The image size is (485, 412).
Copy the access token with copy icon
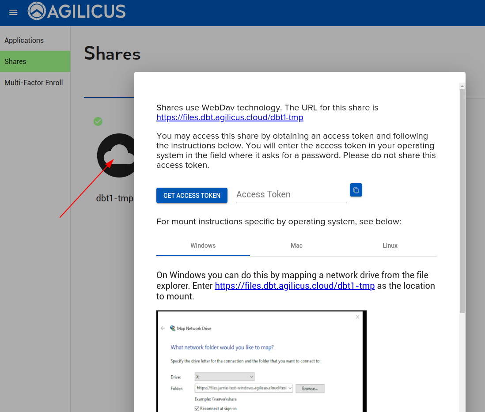click(x=356, y=190)
